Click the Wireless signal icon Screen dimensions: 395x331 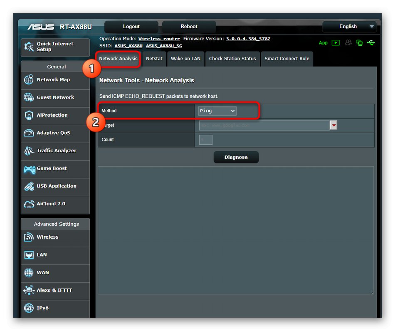point(29,237)
